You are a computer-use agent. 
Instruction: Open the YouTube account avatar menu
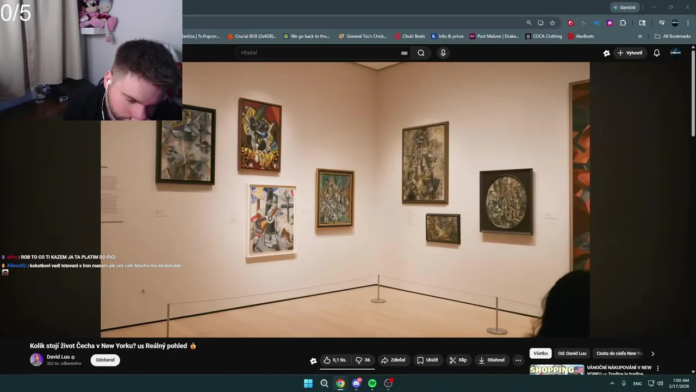(675, 52)
